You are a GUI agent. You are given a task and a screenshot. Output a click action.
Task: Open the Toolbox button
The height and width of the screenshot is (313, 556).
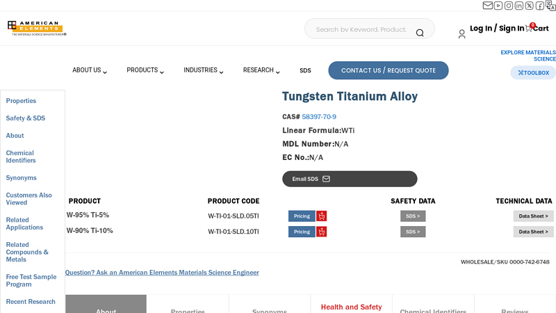click(533, 73)
